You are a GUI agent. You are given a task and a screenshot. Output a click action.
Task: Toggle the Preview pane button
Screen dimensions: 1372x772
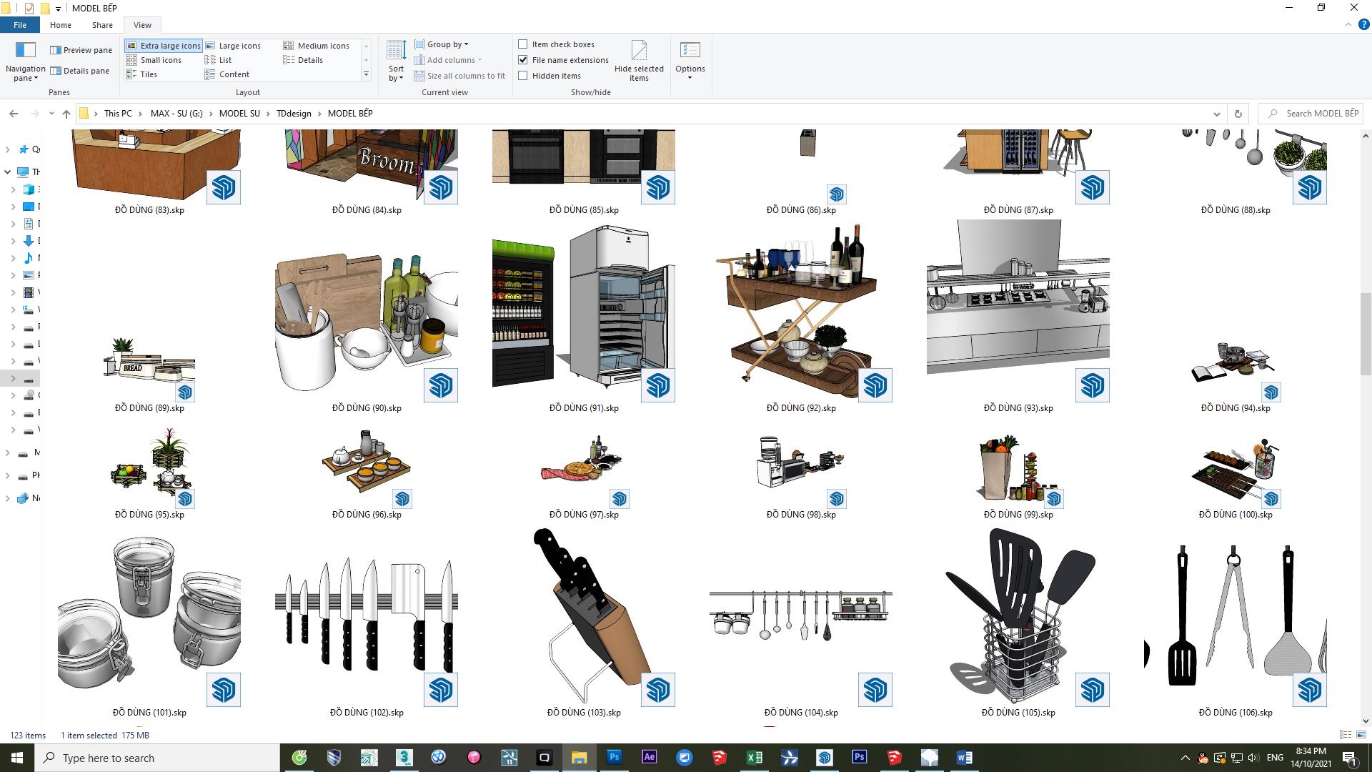coord(81,50)
